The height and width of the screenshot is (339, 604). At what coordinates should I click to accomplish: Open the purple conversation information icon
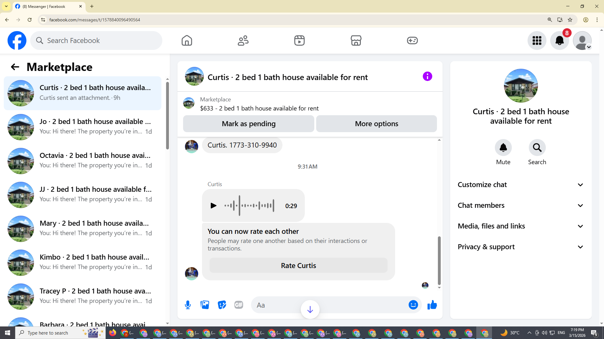coord(427,76)
